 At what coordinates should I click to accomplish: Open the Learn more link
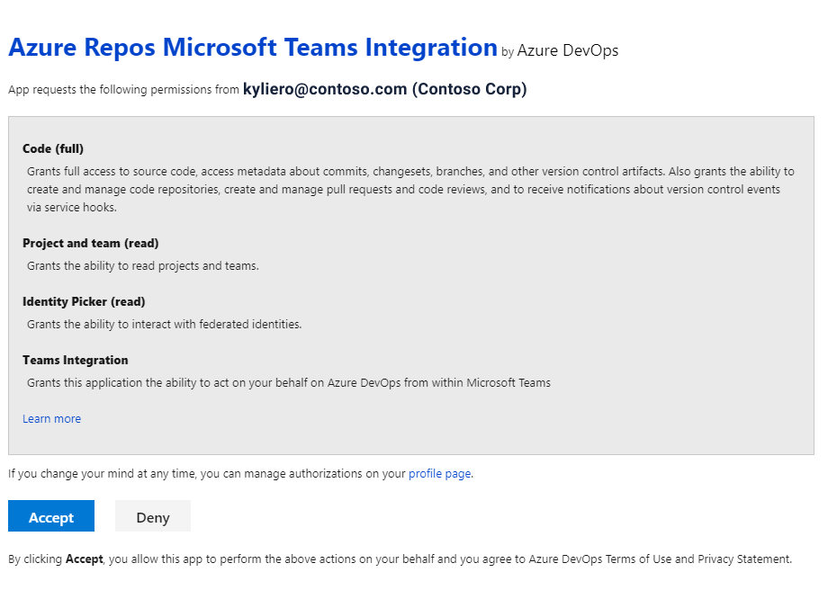coord(52,419)
